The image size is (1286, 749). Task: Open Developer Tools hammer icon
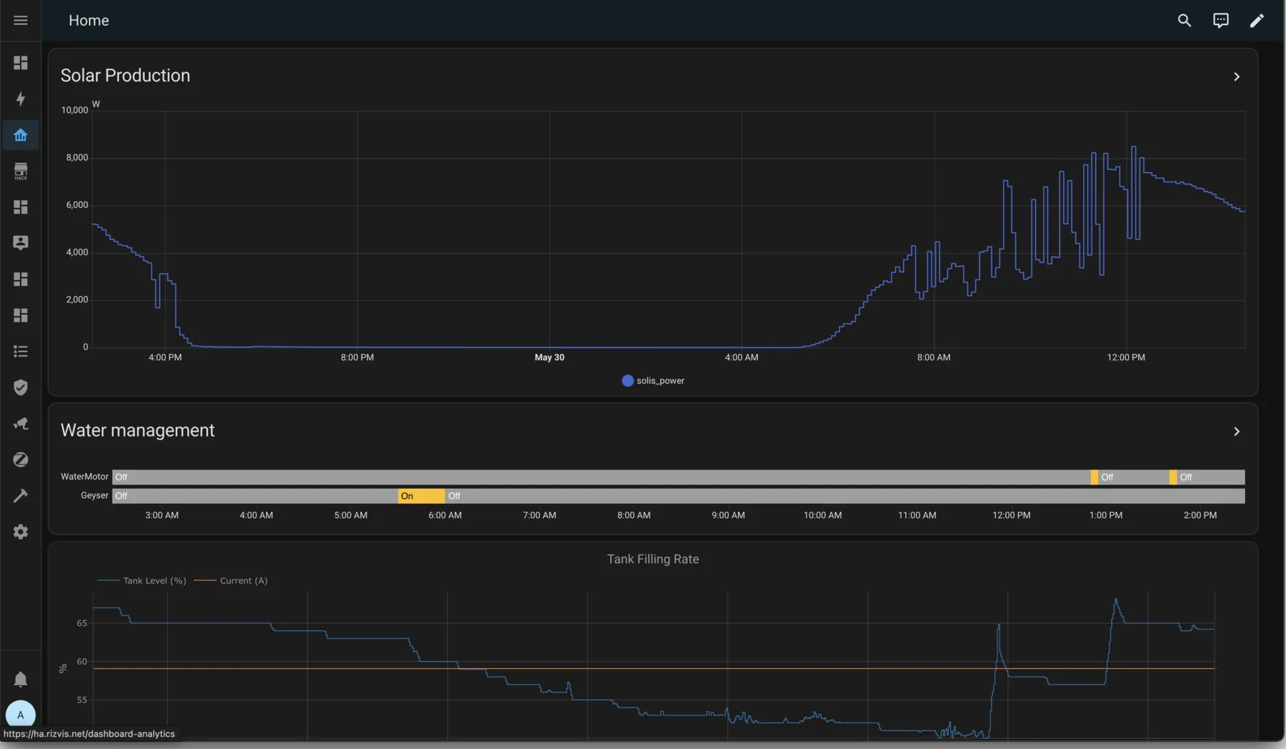(x=21, y=496)
